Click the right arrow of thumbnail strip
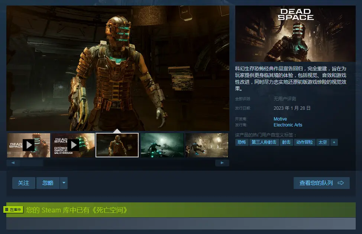Screen dimensions: 362x234 (x=222, y=163)
